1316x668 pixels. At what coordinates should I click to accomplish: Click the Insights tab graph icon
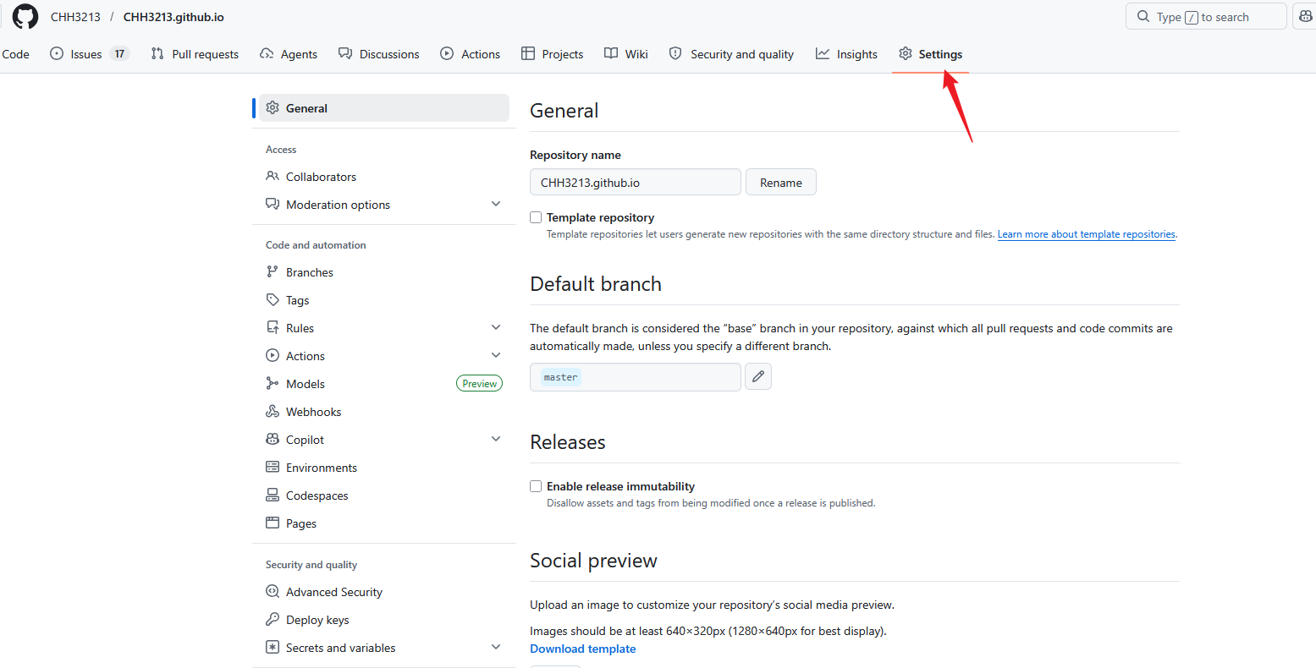click(x=823, y=54)
